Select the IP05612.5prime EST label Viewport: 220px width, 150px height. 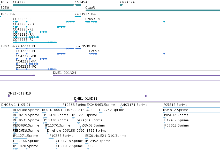pyautogui.click(x=176, y=125)
